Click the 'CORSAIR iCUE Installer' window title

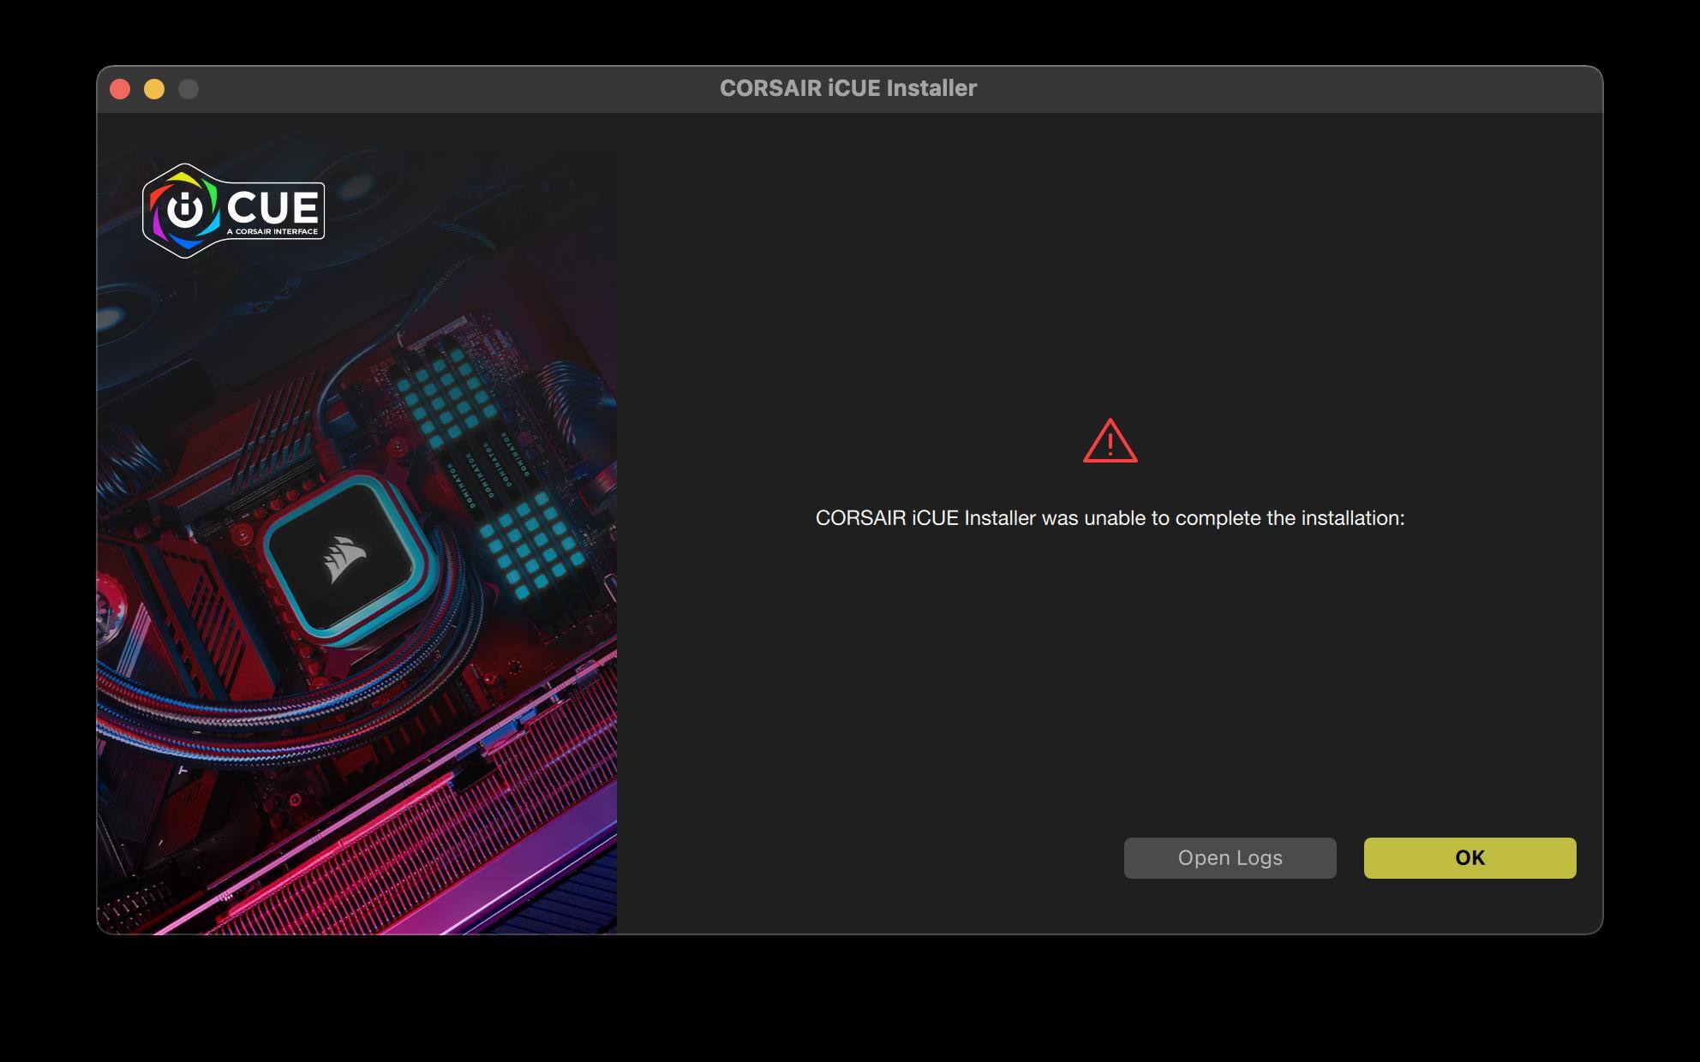(847, 88)
